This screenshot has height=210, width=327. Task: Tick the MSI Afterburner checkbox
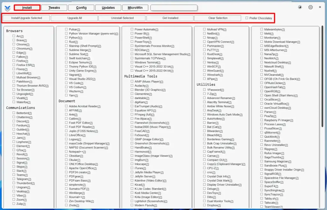pyautogui.click(x=262, y=50)
